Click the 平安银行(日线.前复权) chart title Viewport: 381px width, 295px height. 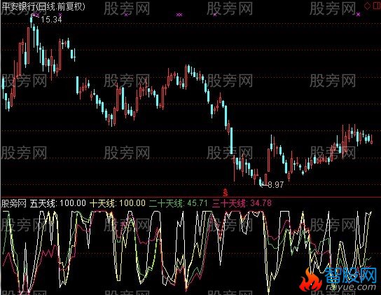[x=43, y=6]
